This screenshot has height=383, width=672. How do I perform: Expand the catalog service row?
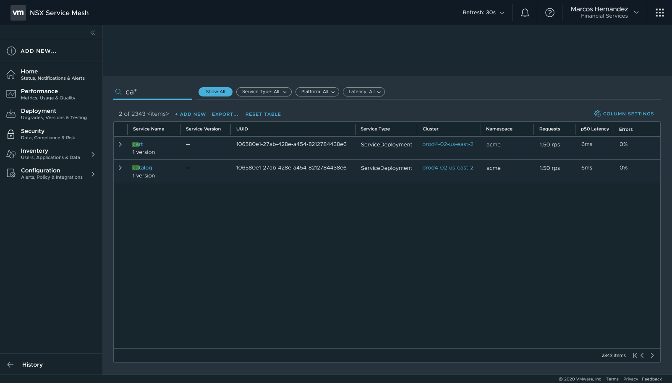point(120,168)
